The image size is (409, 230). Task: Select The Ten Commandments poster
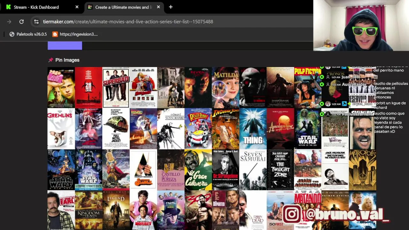[x=116, y=170]
